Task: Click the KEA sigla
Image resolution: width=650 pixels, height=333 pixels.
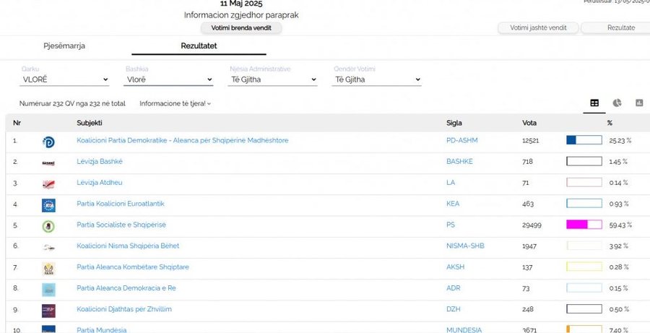Action: click(453, 204)
